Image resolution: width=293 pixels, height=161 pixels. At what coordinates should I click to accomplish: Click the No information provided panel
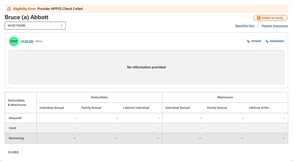146,67
